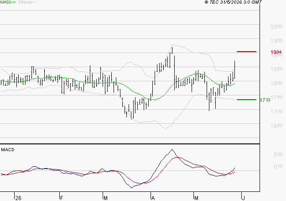Viewport: 286px width, 201px height.
Task: Click the 1950 price axis label
Action: pos(276,41)
